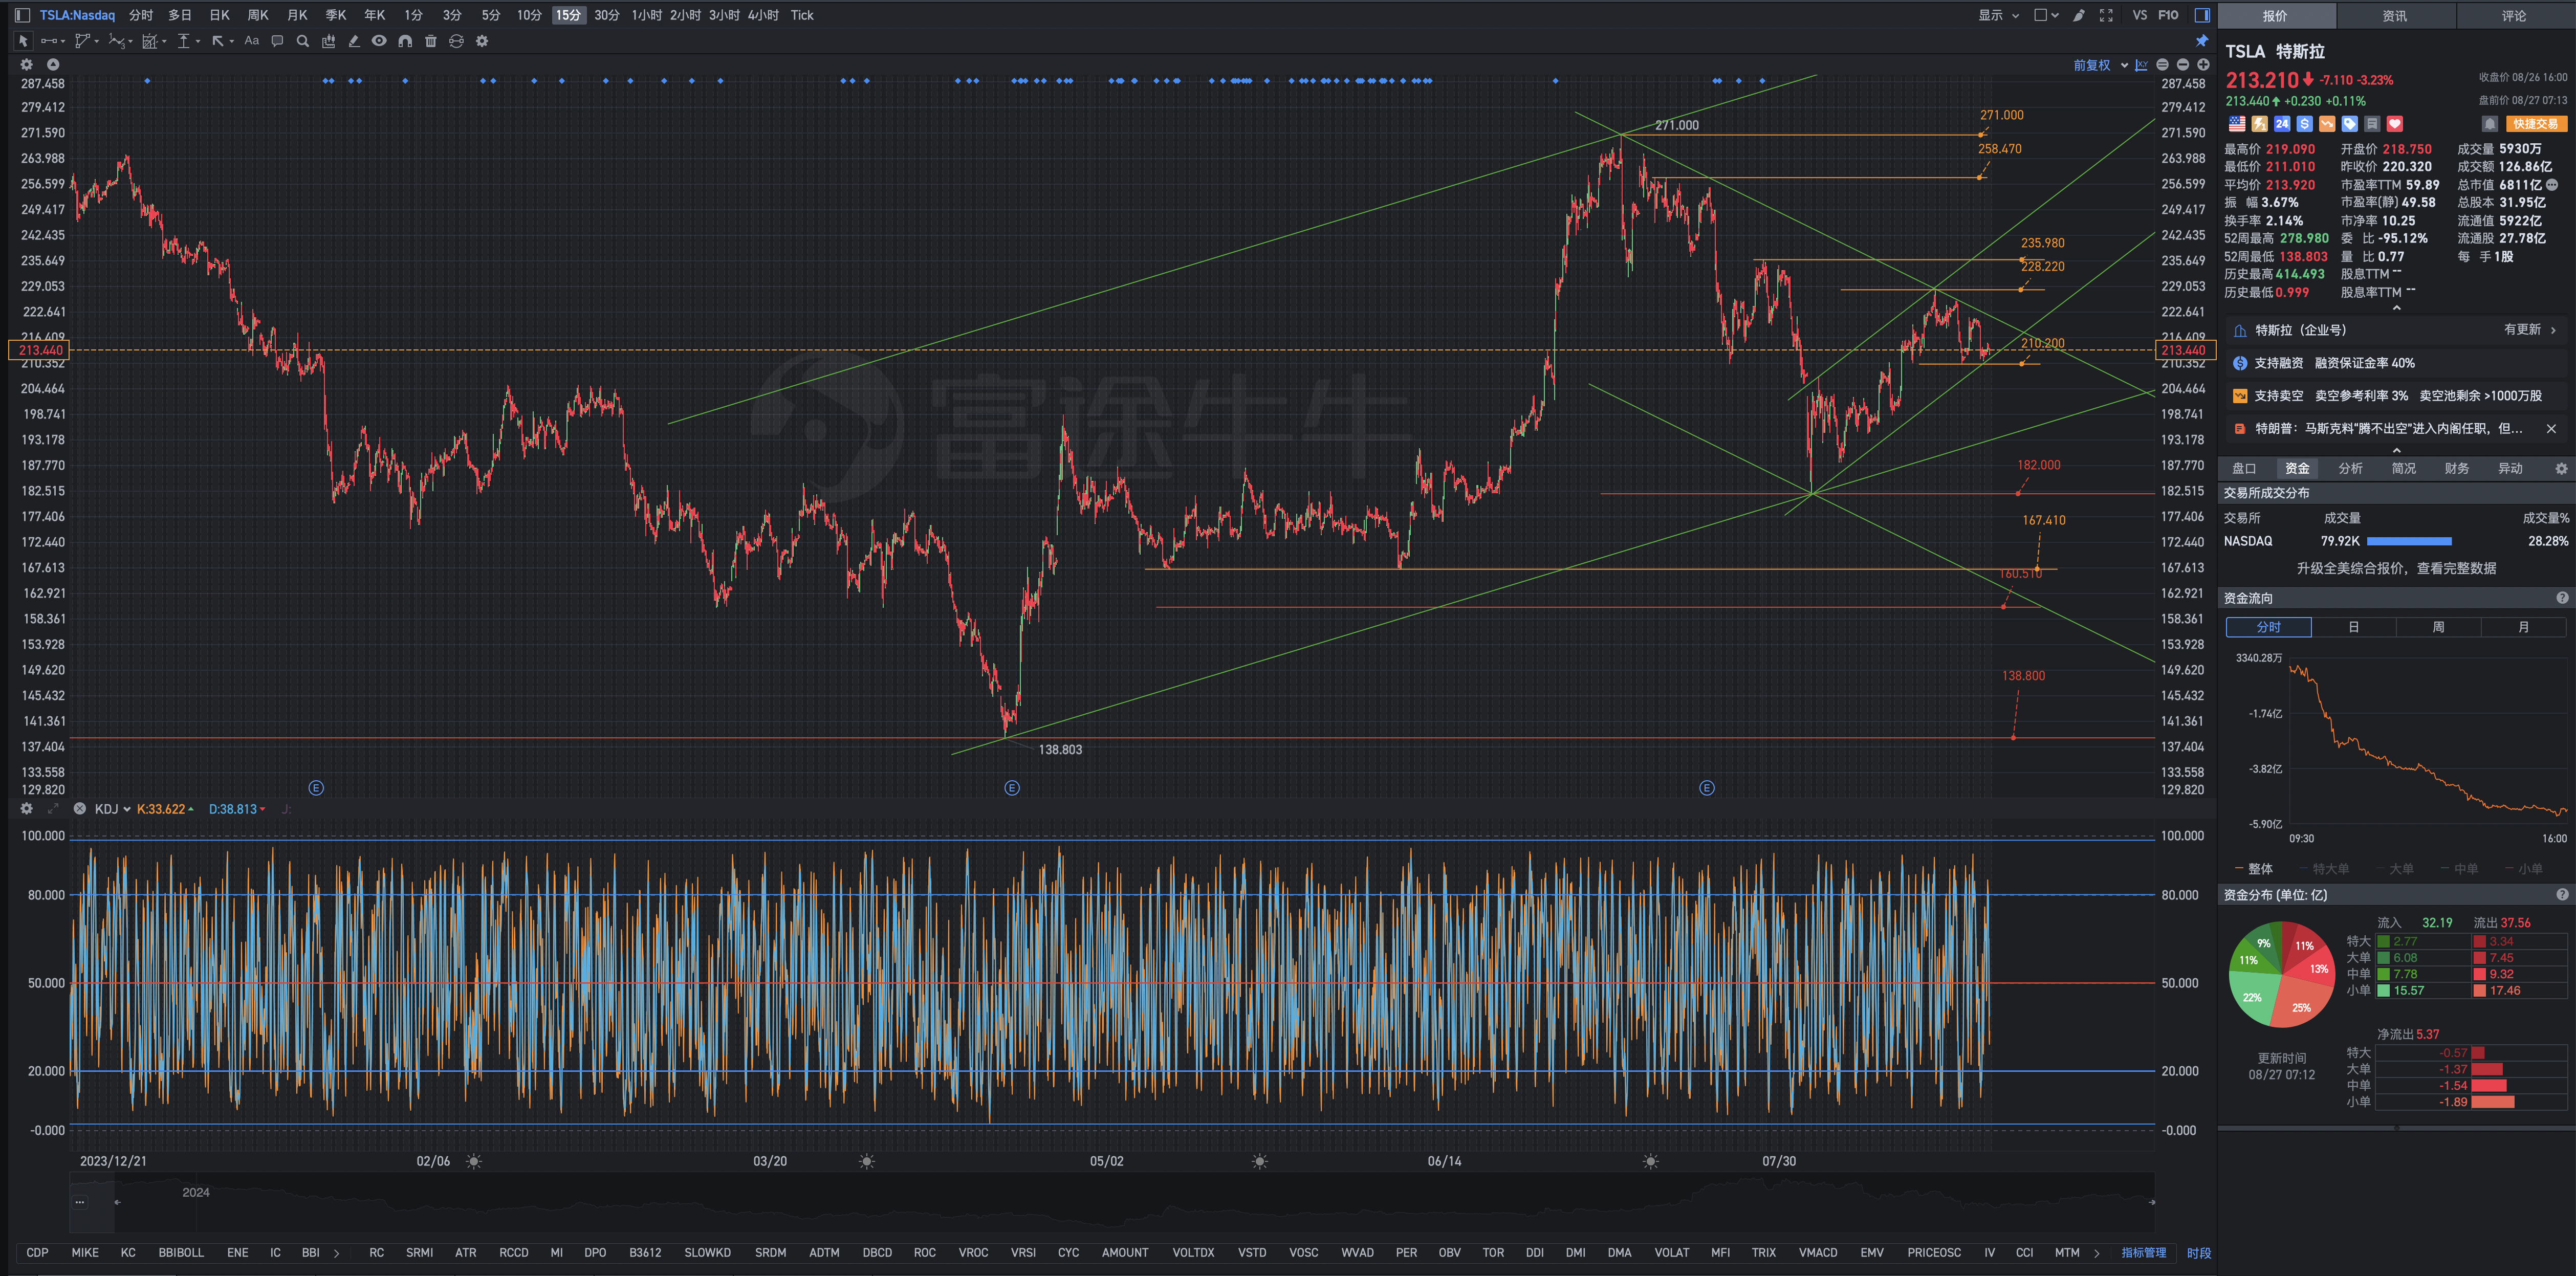The height and width of the screenshot is (1276, 2576).
Task: Toggle the right quote panel icon
Action: (x=2201, y=15)
